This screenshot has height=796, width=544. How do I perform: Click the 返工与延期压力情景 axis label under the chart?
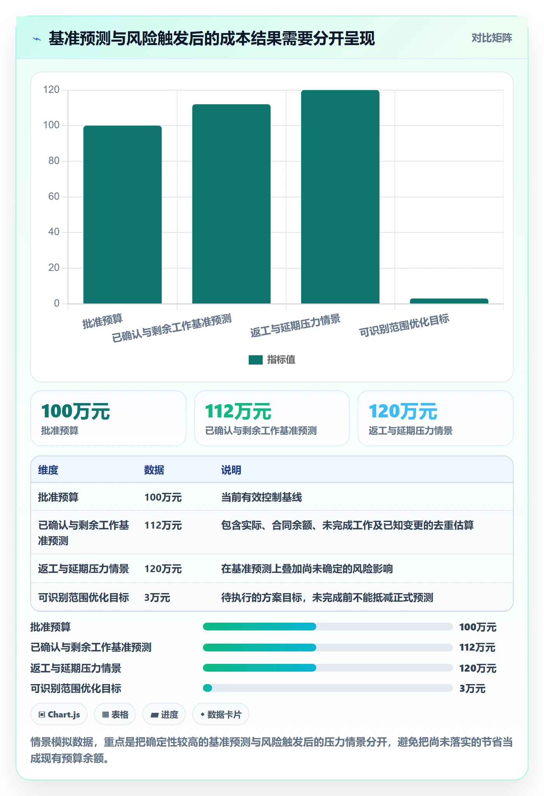point(295,326)
